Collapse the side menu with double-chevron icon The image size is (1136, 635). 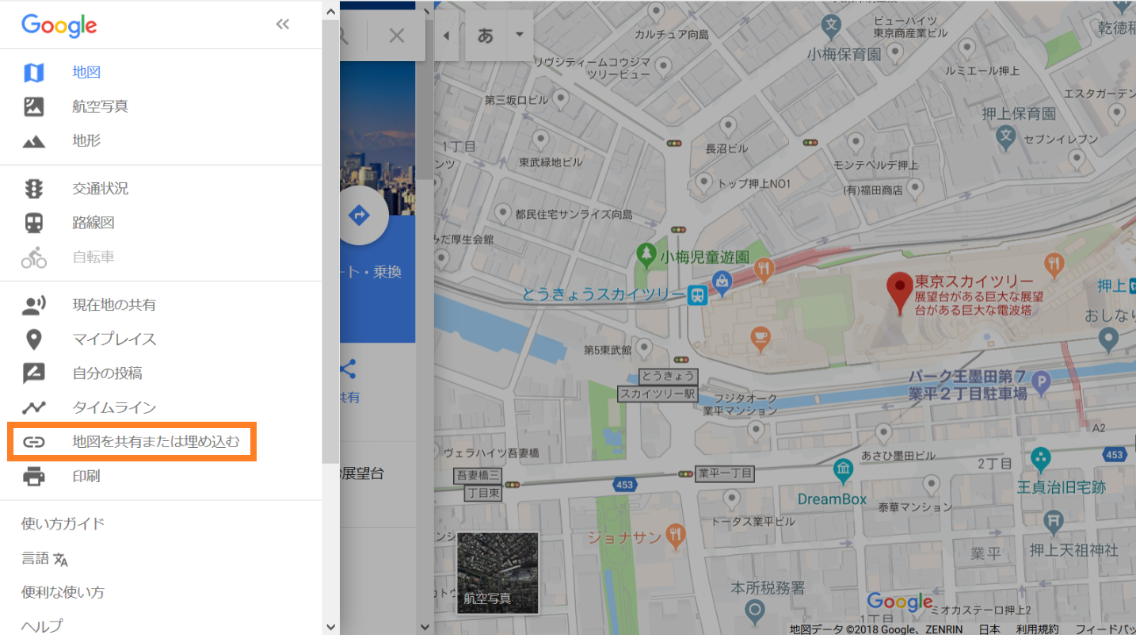click(x=282, y=24)
